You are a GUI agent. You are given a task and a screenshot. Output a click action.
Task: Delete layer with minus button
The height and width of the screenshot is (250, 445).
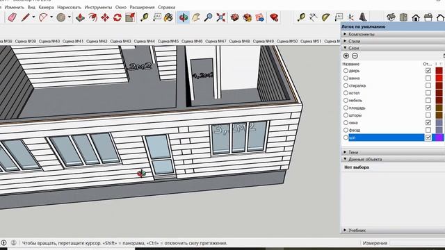[355, 56]
